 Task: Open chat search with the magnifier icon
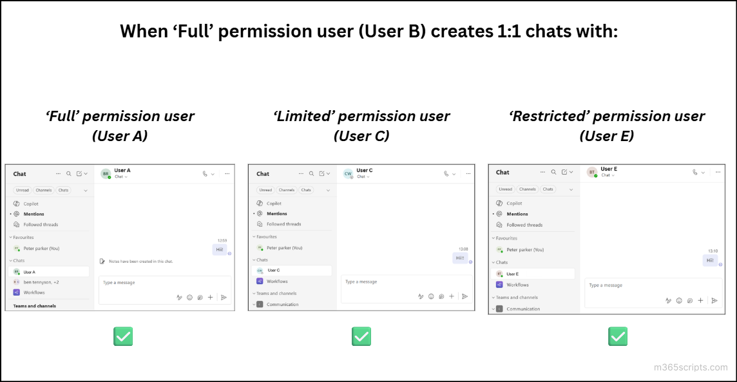pyautogui.click(x=68, y=174)
